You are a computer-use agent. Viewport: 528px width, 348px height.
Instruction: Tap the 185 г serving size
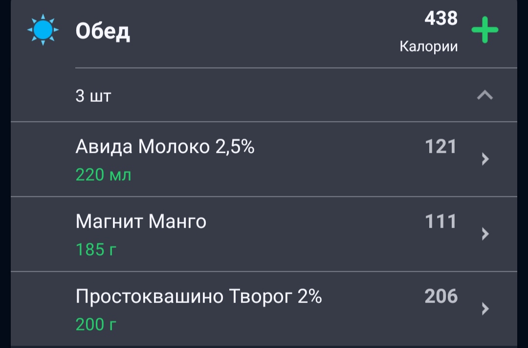pyautogui.click(x=96, y=250)
